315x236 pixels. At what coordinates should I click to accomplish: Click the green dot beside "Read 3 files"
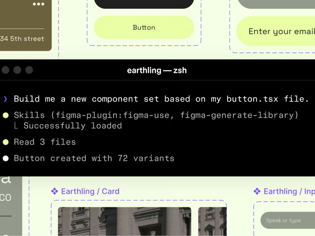(x=6, y=142)
